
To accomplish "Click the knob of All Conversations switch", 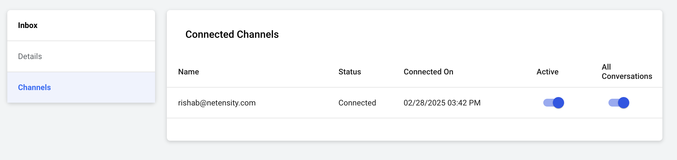I will (624, 103).
